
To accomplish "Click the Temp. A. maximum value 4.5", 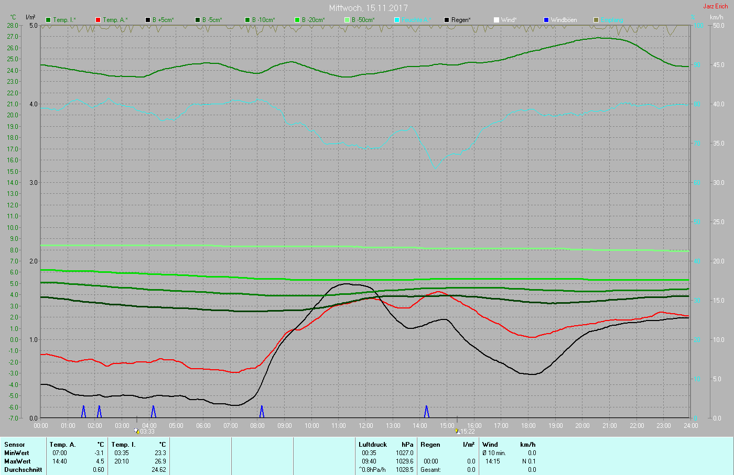I will click(x=100, y=461).
